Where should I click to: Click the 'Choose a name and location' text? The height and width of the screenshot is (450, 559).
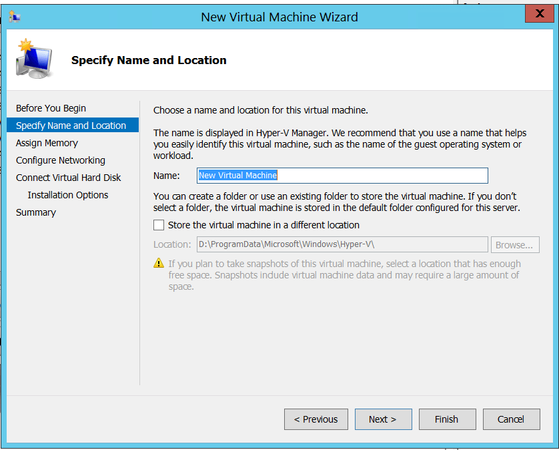(x=261, y=110)
